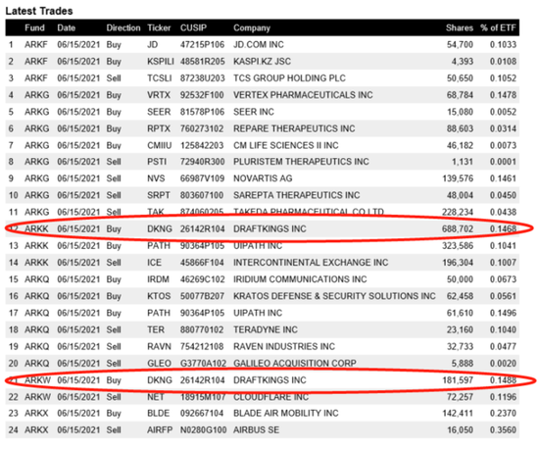Click the Date column header
This screenshot has width=539, height=451.
click(x=66, y=27)
